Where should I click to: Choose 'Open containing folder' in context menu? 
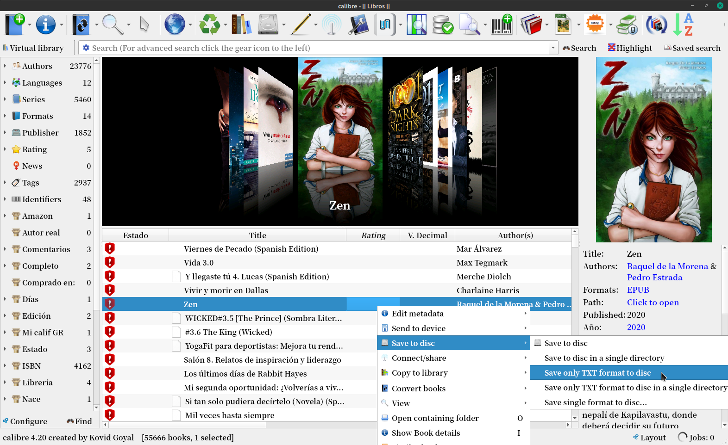[454, 418]
